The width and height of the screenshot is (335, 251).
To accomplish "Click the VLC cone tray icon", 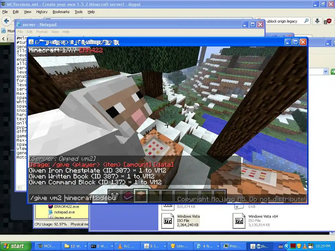I will pyautogui.click(x=305, y=246).
